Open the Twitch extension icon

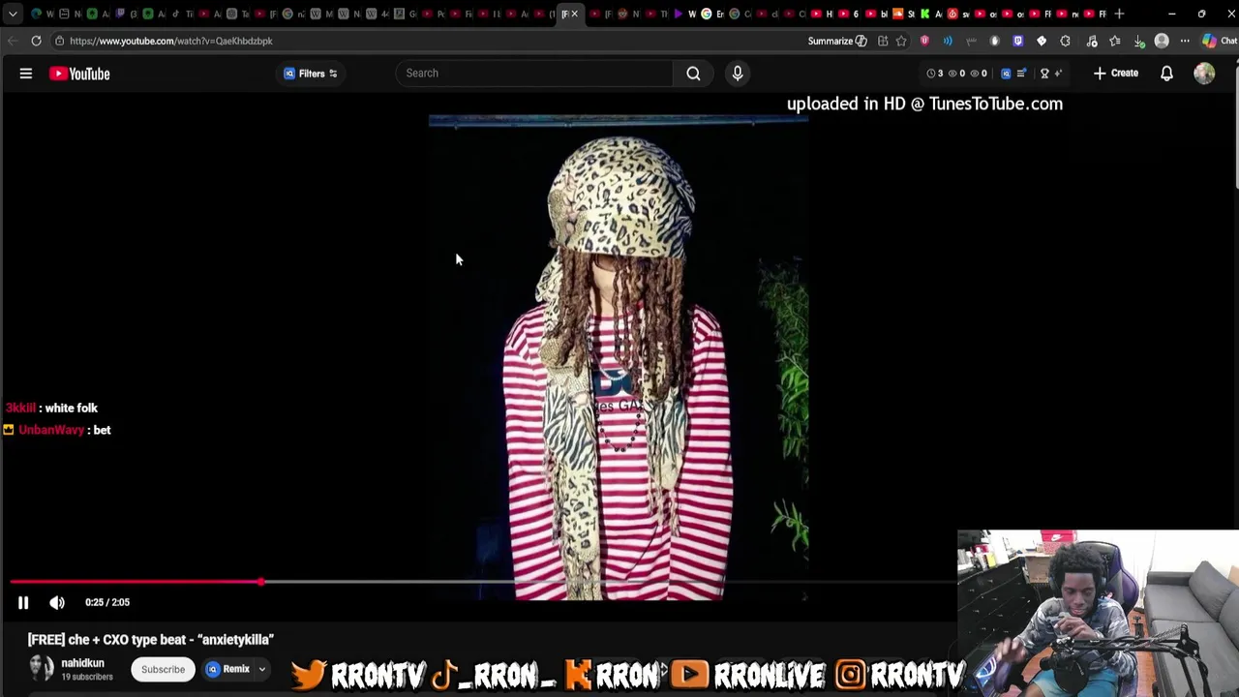[x=1017, y=41]
